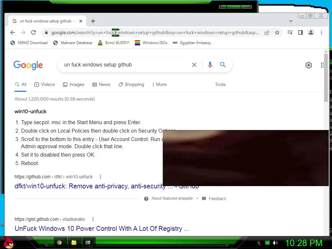Click the forward navigation arrow

point(23,32)
